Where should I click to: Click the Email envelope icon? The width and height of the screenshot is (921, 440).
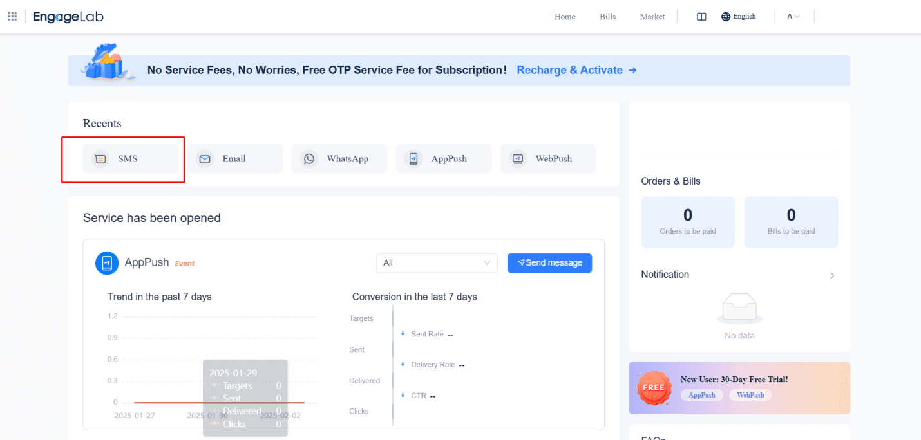pos(205,159)
